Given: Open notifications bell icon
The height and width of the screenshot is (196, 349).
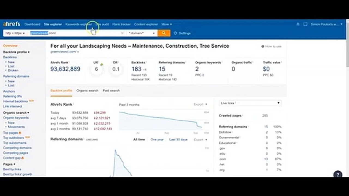Looking at the screenshot, I should pyautogui.click(x=298, y=24).
